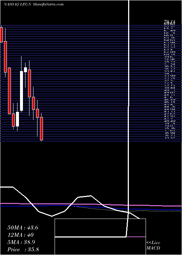The height and width of the screenshot is (255, 182).
Task: Select the first red candlestick at chart top
Action: click(1, 35)
